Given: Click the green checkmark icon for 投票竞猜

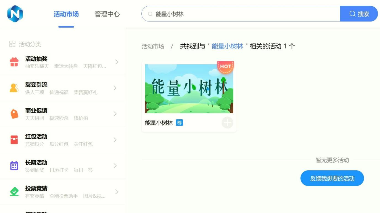Looking at the screenshot, I should tap(14, 192).
